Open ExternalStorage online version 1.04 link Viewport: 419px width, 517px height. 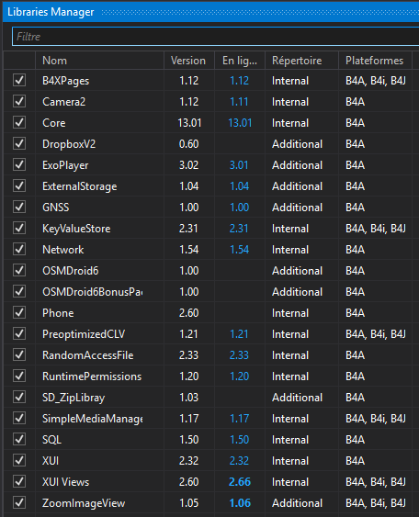tap(239, 186)
